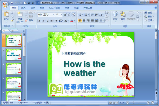Zoom in with plus button
159x106 pixels.
click(x=148, y=103)
